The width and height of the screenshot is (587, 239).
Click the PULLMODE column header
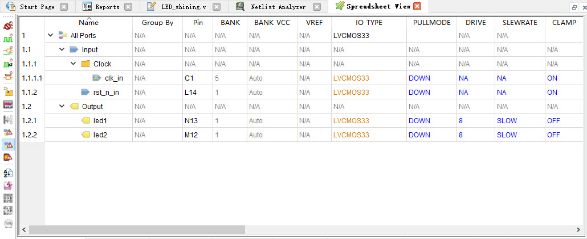431,22
